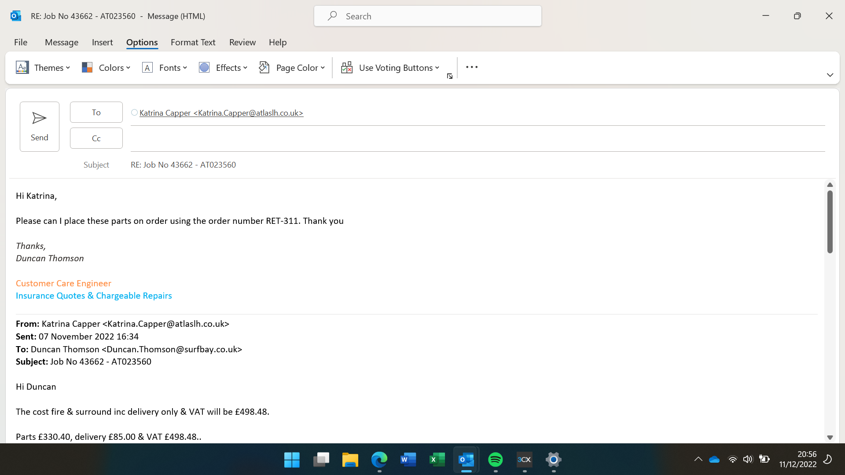
Task: Open the tracking options dialog launcher
Action: (x=450, y=77)
